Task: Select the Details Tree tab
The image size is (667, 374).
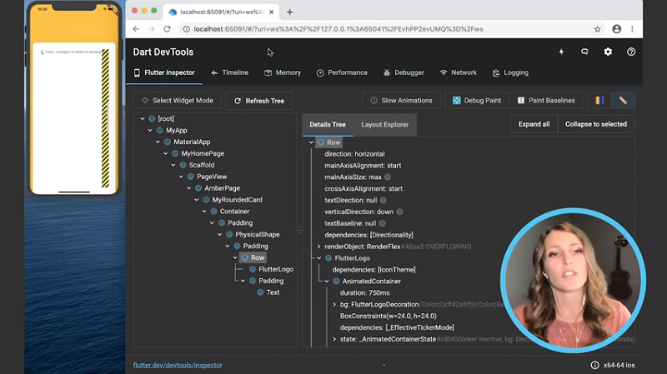Action: pyautogui.click(x=328, y=124)
